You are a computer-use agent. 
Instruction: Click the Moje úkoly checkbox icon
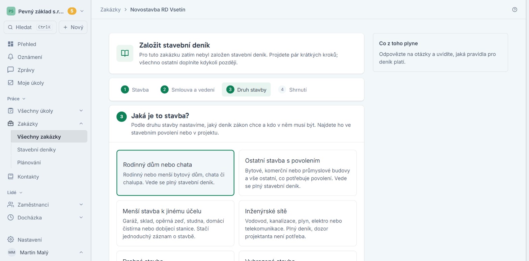pyautogui.click(x=10, y=82)
